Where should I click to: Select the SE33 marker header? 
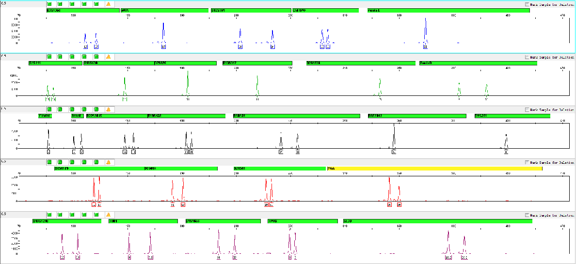tap(437, 221)
